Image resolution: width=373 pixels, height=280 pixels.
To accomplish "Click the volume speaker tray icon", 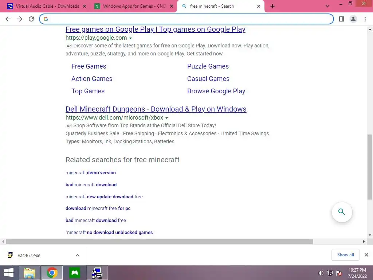I will (x=321, y=273).
